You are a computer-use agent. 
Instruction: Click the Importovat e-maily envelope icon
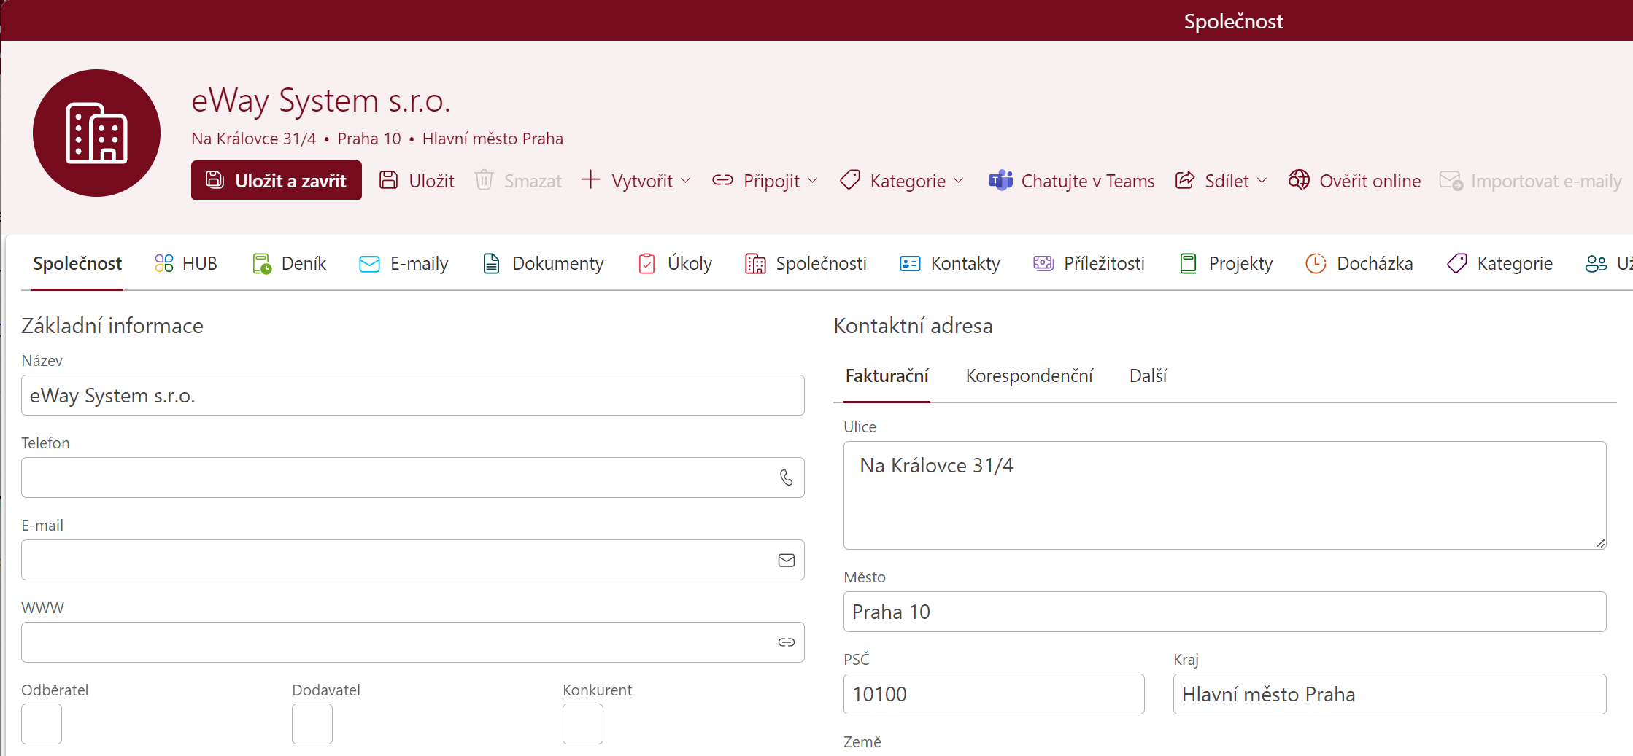[1451, 181]
